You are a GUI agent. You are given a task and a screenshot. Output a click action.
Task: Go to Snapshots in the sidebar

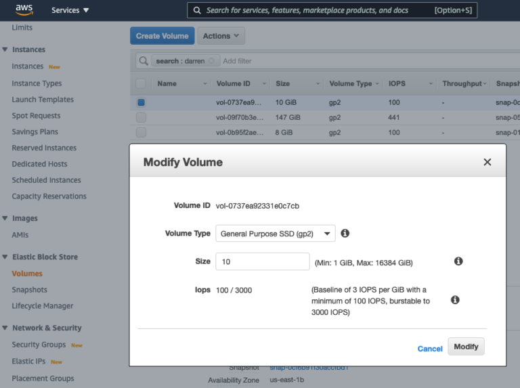pos(29,290)
